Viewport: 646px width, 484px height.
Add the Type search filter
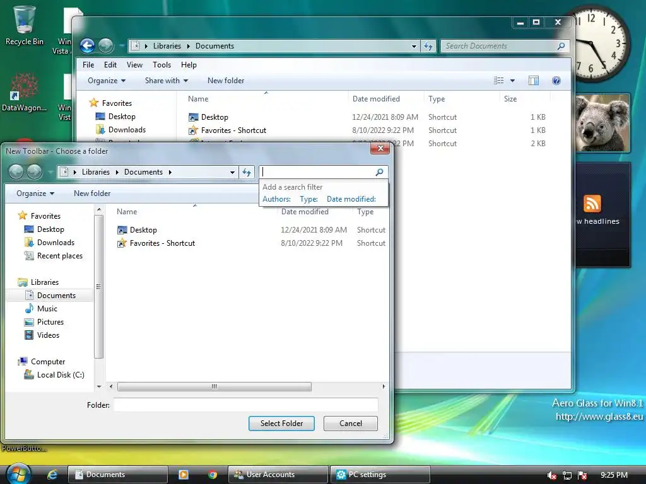[308, 199]
